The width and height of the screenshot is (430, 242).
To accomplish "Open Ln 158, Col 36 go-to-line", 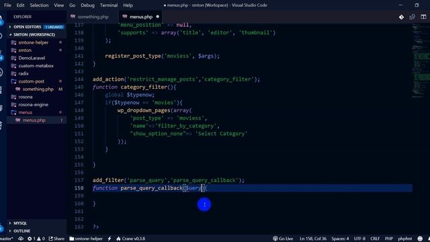I will coord(313,239).
